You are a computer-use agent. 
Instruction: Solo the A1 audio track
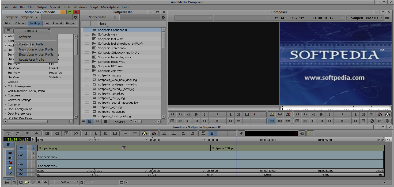click(x=33, y=153)
